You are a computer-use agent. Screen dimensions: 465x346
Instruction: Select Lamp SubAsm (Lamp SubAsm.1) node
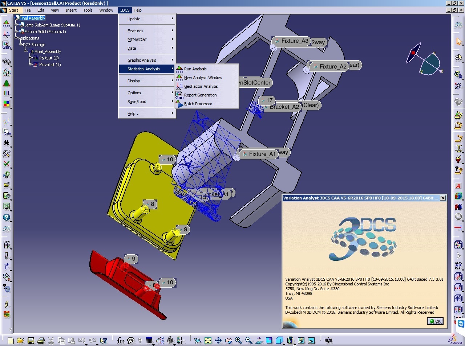coord(52,25)
